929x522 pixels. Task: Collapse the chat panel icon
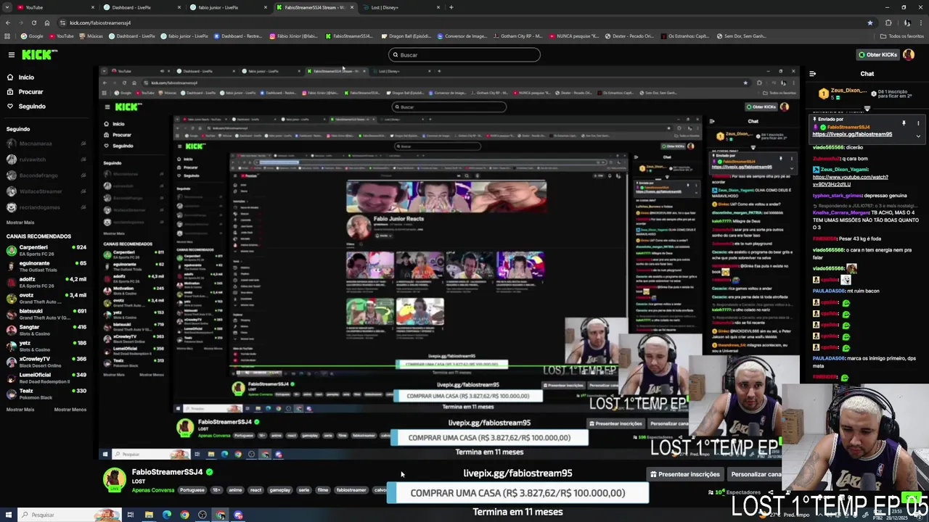point(812,73)
